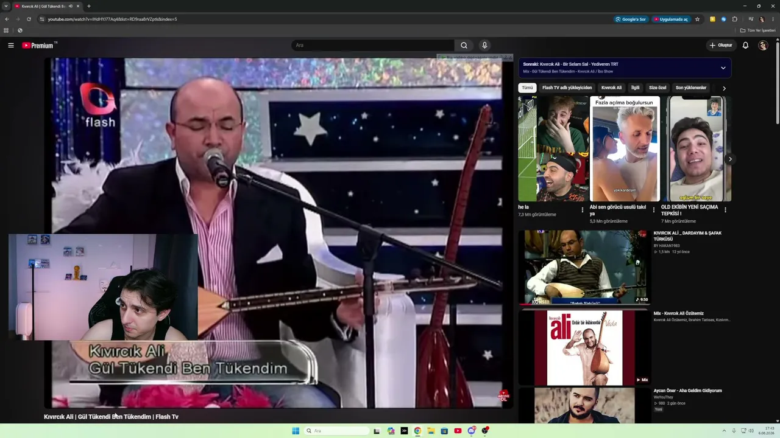Focus the YouTube Ara search box
Screen dimensions: 780x438
373,45
